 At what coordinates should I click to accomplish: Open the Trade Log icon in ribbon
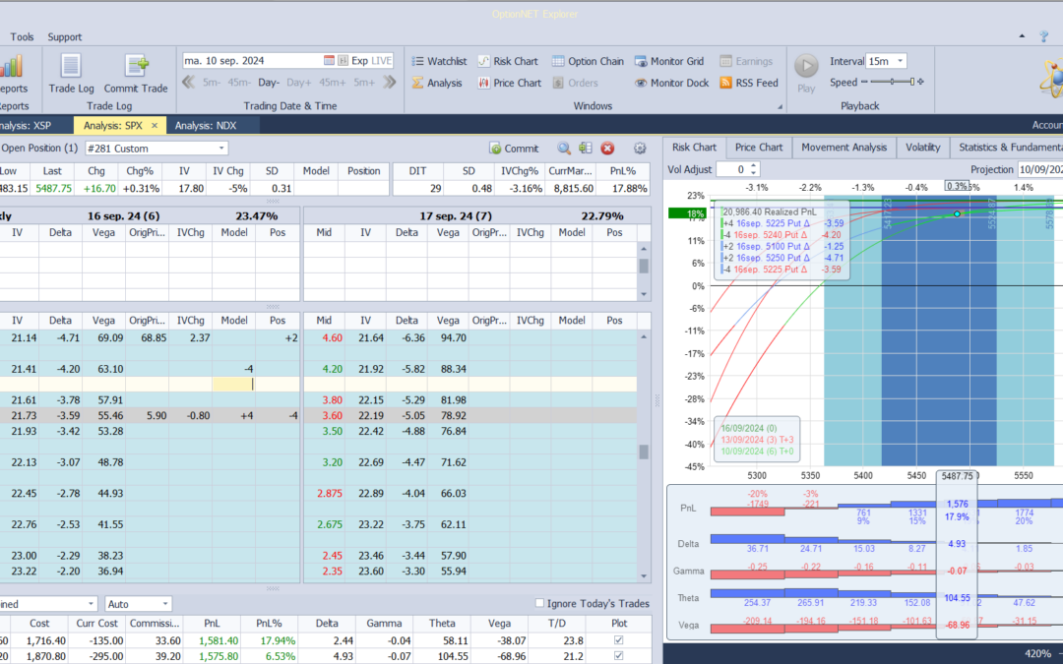(71, 75)
